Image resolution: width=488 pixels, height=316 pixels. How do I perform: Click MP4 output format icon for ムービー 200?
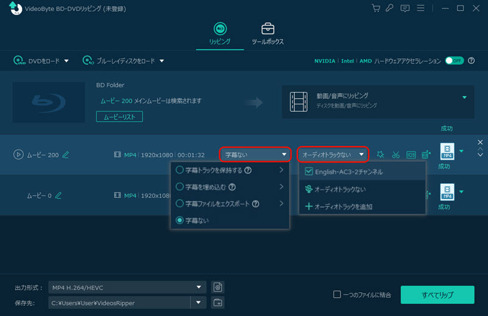tap(447, 152)
